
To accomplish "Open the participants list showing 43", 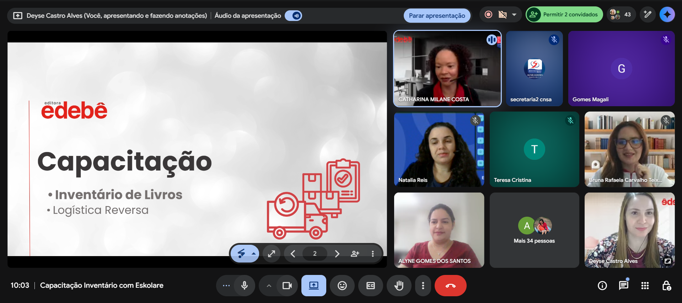I will (621, 15).
